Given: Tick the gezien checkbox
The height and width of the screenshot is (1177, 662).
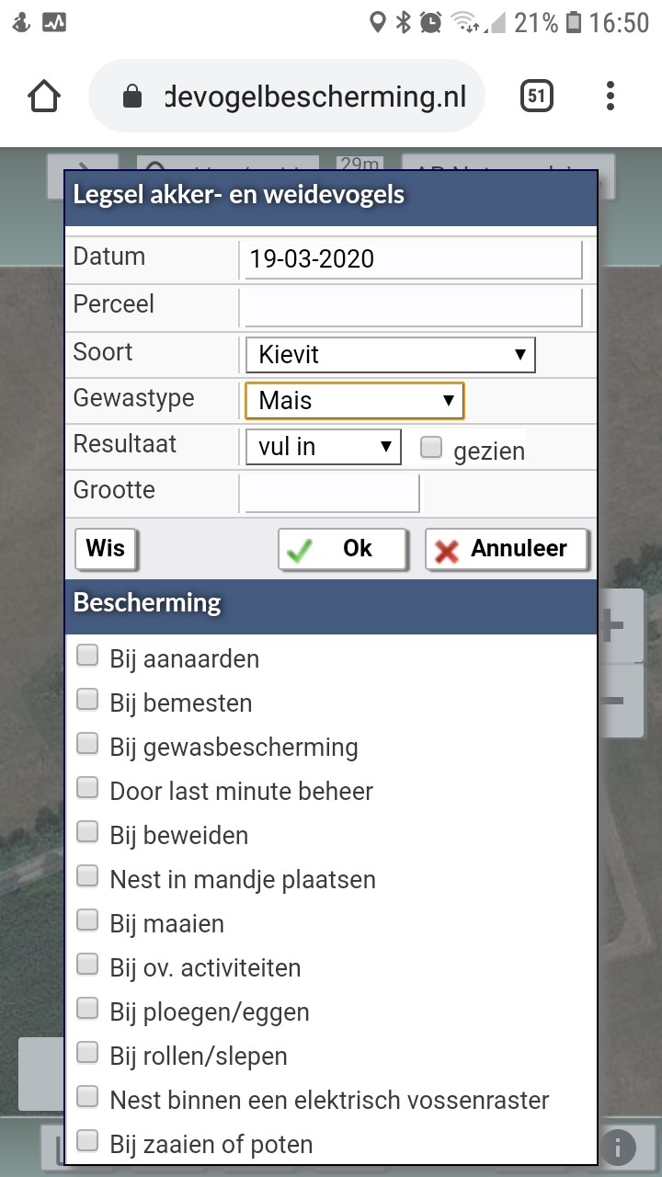Looking at the screenshot, I should coord(430,448).
